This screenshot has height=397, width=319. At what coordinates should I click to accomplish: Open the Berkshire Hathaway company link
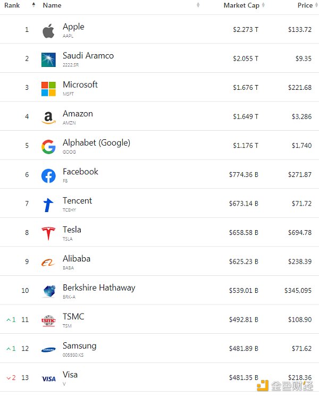(x=99, y=288)
